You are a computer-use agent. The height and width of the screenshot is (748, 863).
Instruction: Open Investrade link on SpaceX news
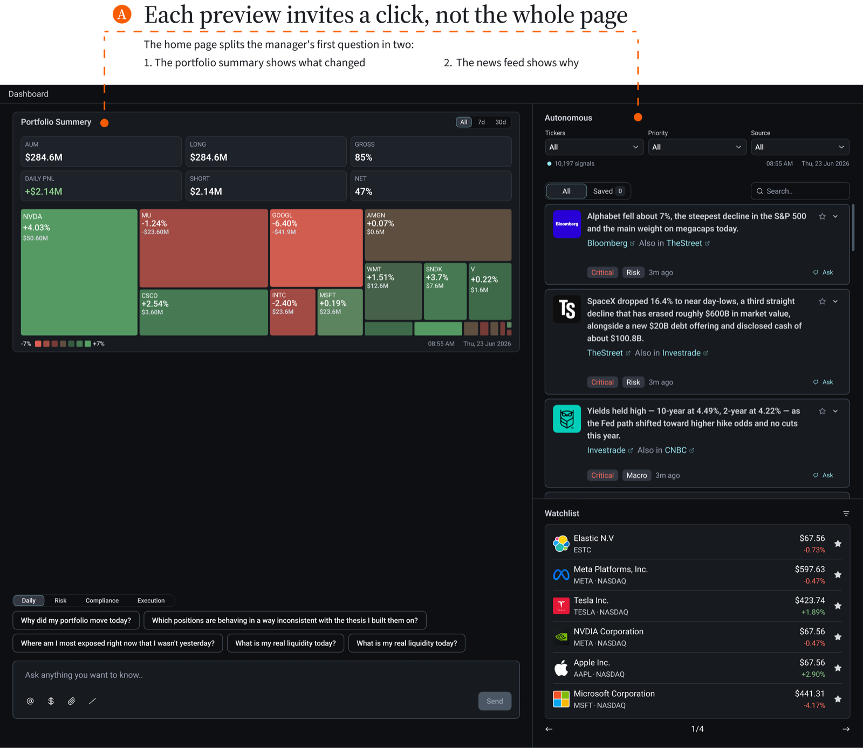(x=685, y=353)
